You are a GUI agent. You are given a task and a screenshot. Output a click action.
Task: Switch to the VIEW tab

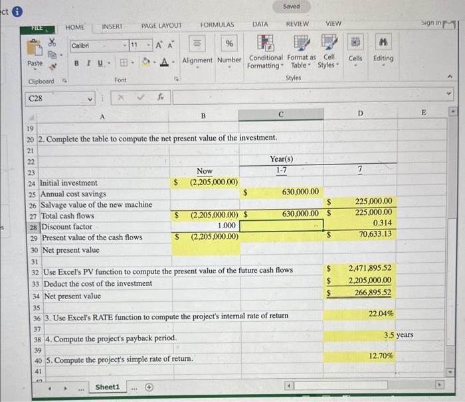(333, 23)
